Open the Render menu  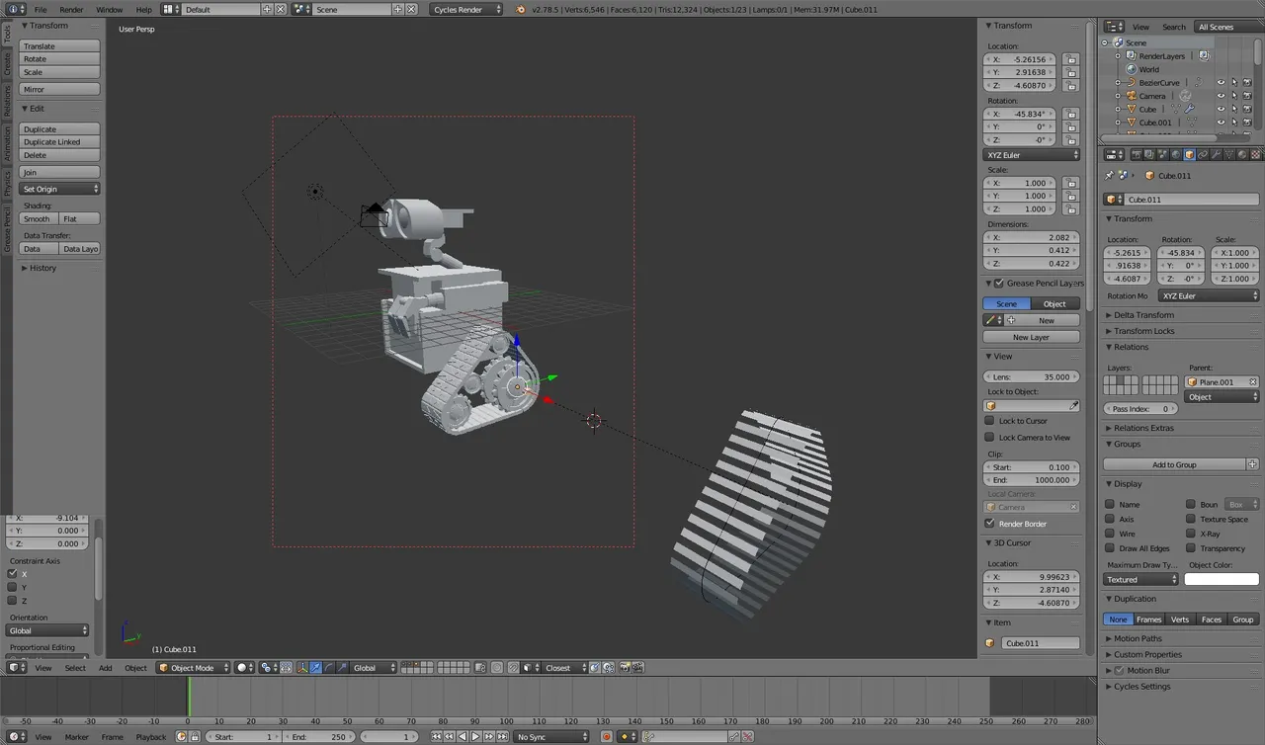[x=71, y=9]
